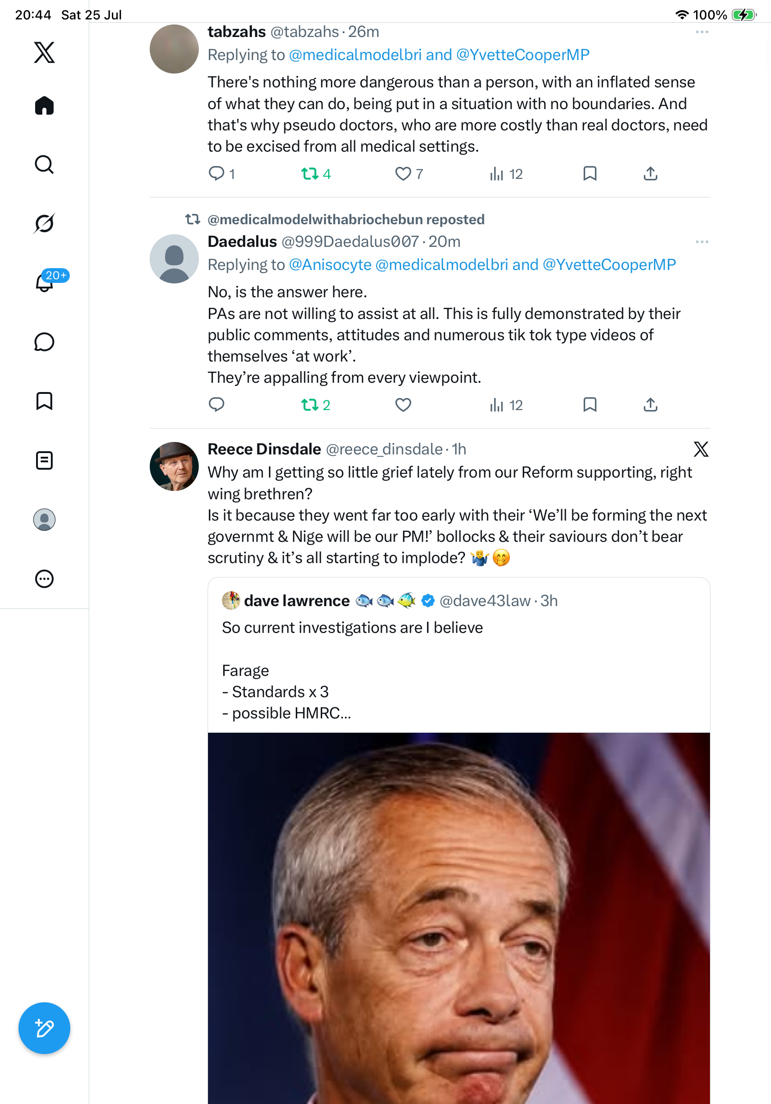Share the tabzahs tweet via share icon

coord(650,173)
